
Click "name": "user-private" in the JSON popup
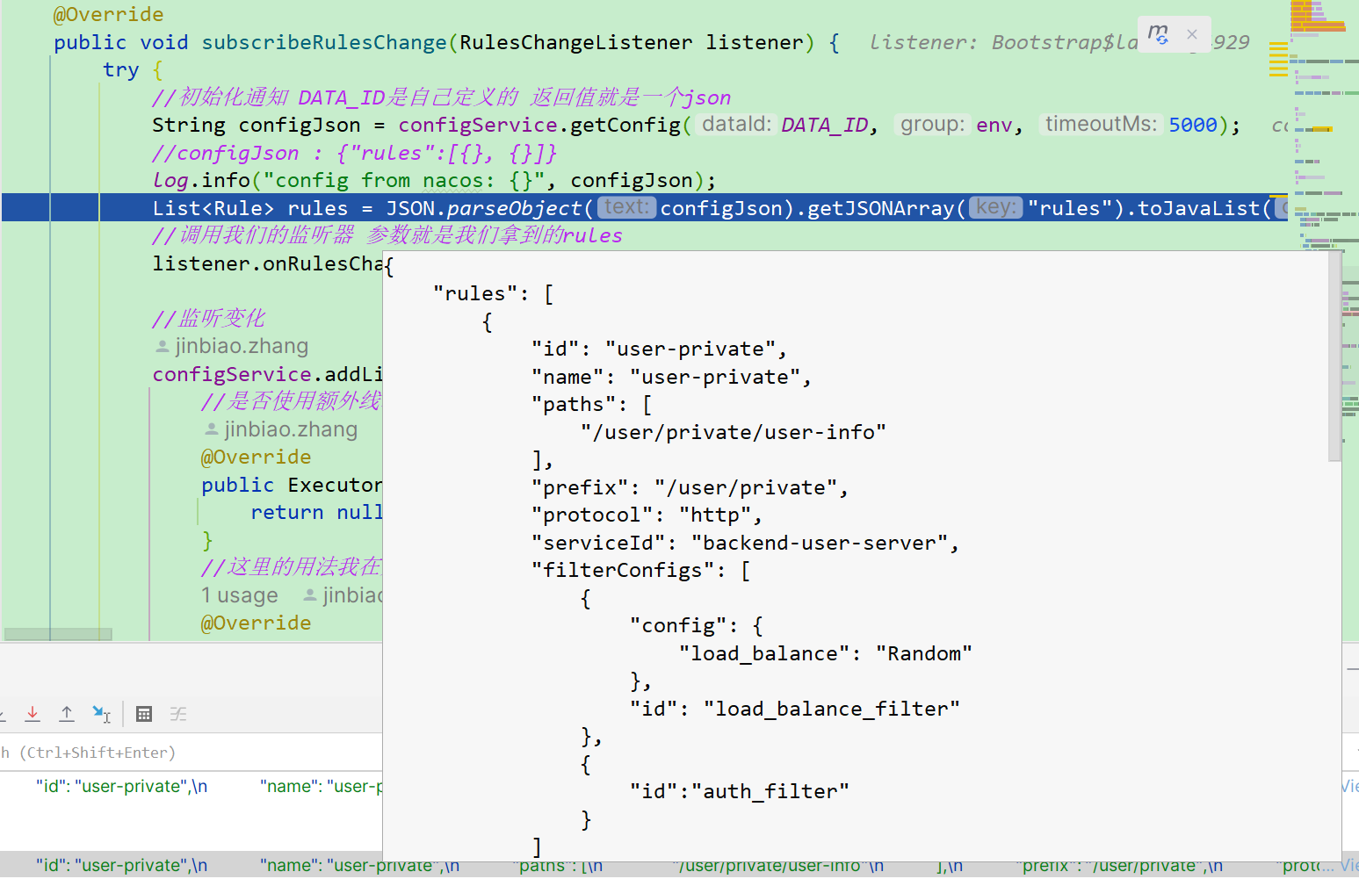671,377
